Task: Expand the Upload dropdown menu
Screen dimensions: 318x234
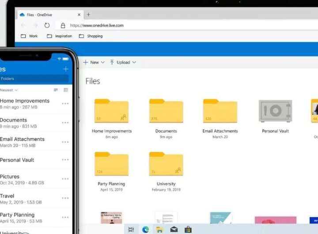Action: click(x=123, y=63)
